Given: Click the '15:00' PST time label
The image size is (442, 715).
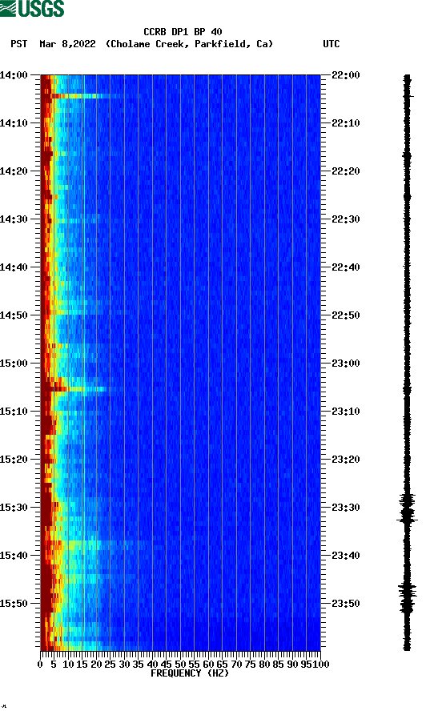Looking at the screenshot, I should point(14,364).
